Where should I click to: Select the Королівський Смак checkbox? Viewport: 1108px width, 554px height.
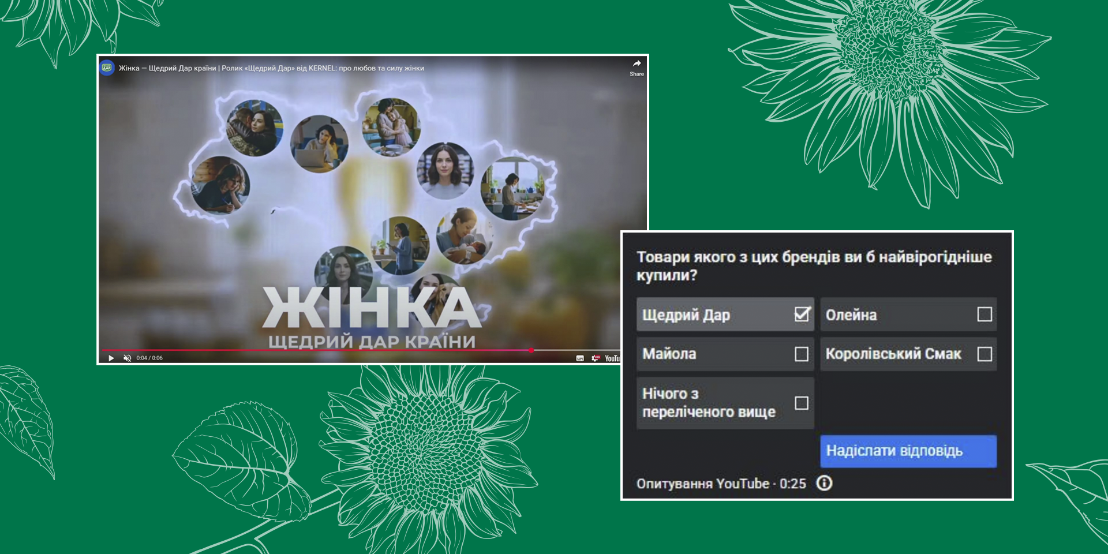click(985, 354)
